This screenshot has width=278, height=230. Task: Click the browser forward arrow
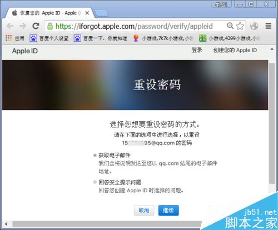pyautogui.click(x=23, y=26)
